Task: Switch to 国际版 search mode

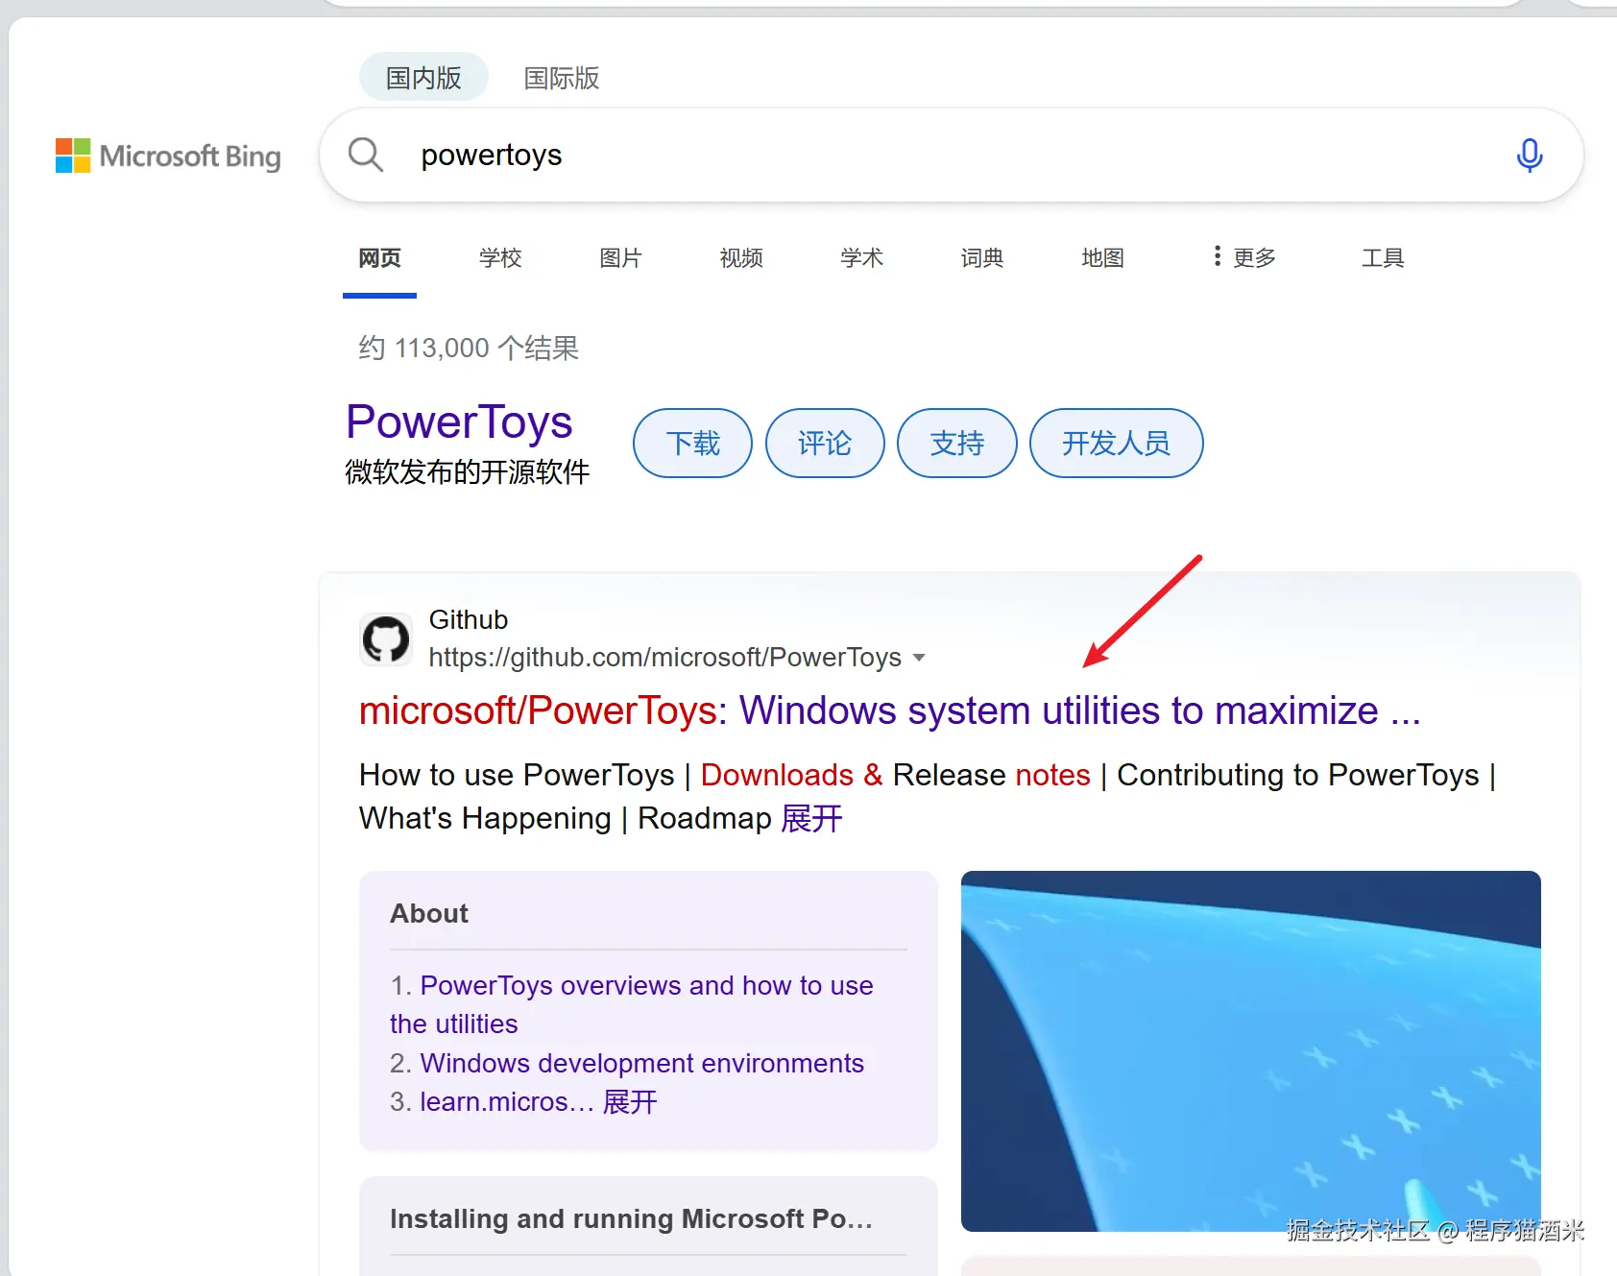Action: click(562, 78)
